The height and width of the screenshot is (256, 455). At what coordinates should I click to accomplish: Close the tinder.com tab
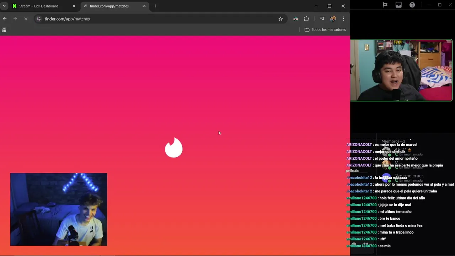[x=144, y=6]
